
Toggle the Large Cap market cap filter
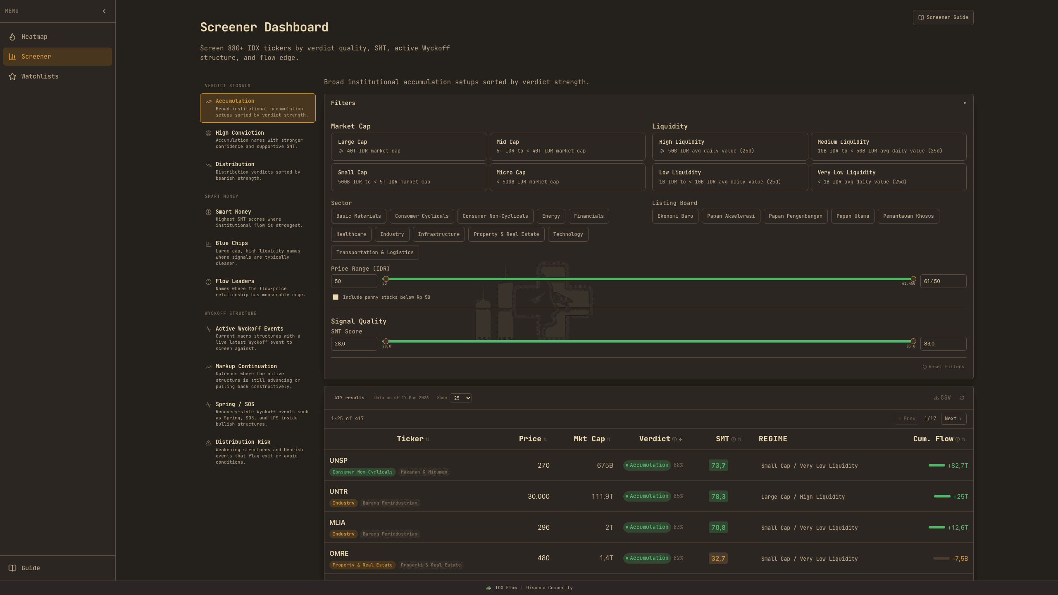coord(408,146)
